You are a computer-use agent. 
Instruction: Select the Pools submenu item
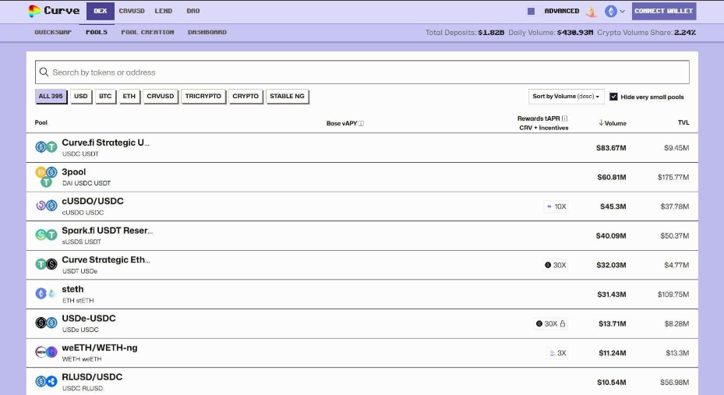click(97, 32)
